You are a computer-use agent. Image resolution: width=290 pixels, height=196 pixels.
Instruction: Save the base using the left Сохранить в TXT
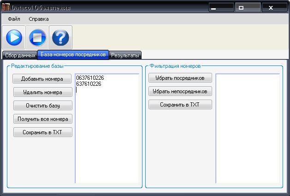pyautogui.click(x=43, y=132)
